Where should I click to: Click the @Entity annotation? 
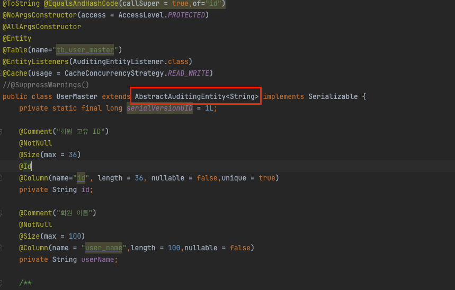17,38
